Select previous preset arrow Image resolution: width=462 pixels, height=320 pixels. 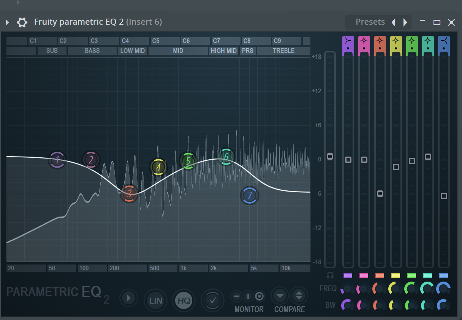point(394,22)
